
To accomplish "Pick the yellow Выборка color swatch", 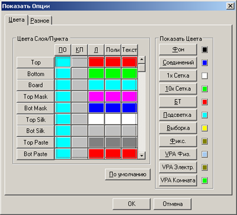I will [204, 128].
